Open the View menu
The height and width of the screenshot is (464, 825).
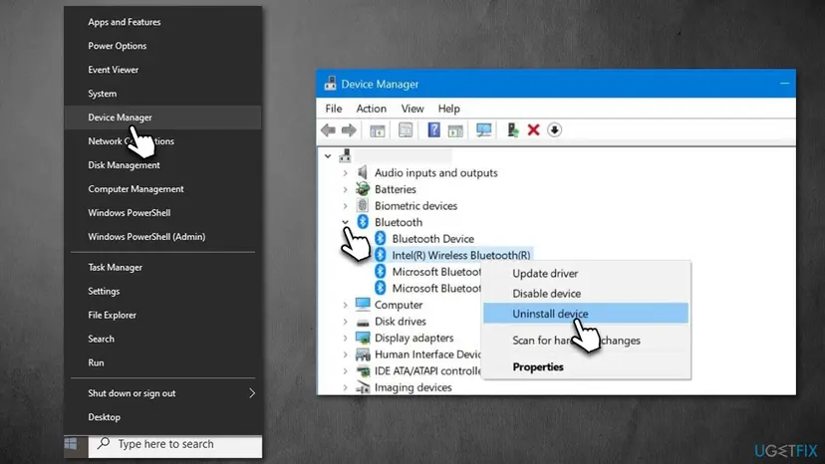coord(412,109)
